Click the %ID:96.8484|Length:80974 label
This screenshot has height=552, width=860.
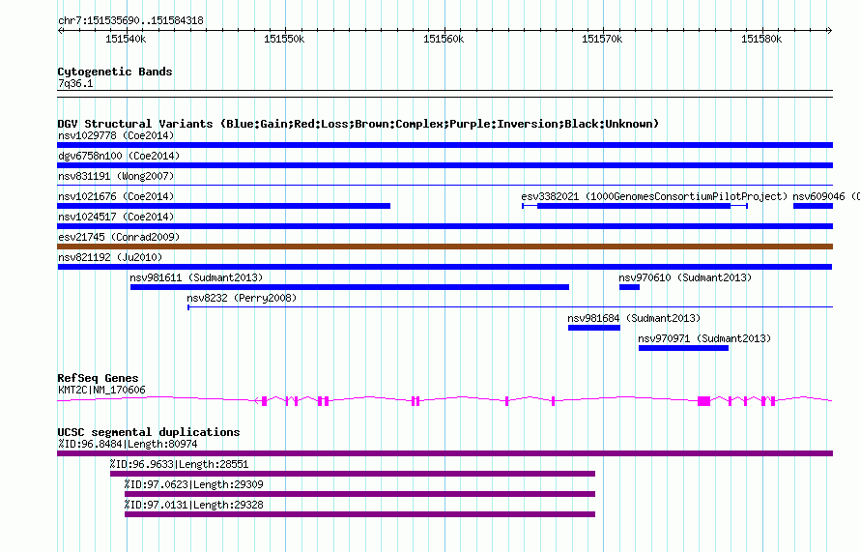[x=128, y=444]
